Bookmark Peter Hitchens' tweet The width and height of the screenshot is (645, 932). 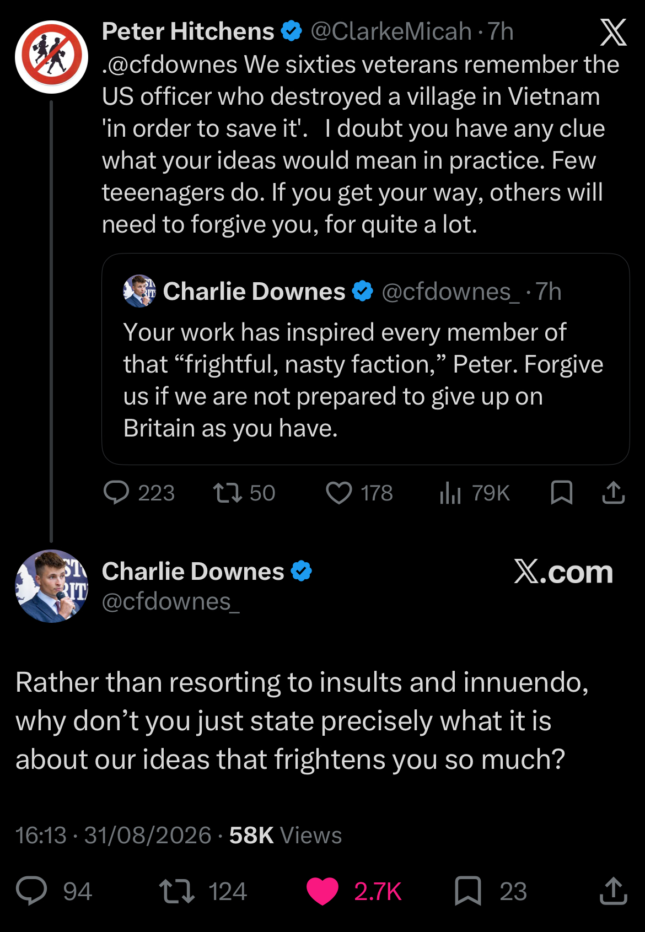tap(562, 493)
